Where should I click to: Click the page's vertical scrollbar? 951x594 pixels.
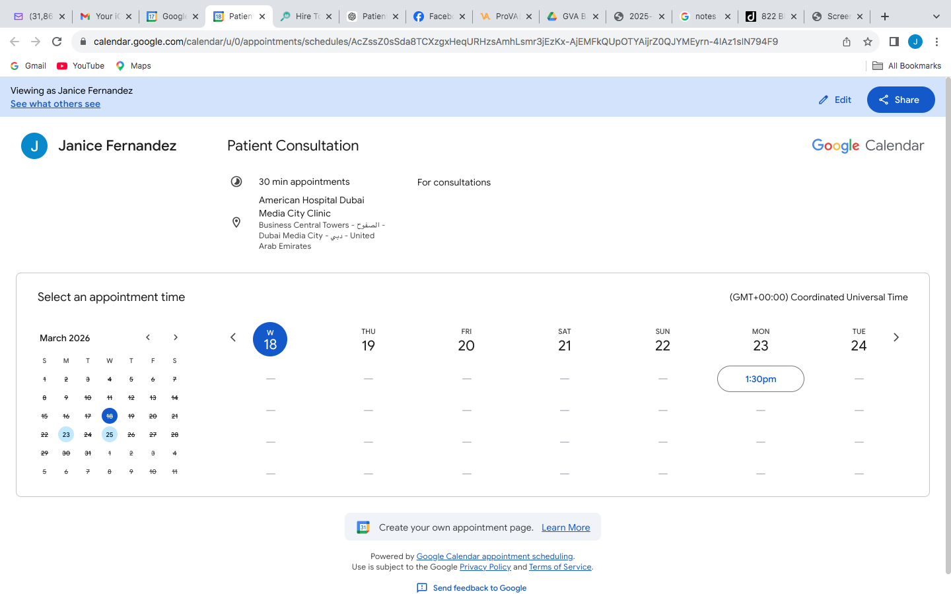(948, 326)
